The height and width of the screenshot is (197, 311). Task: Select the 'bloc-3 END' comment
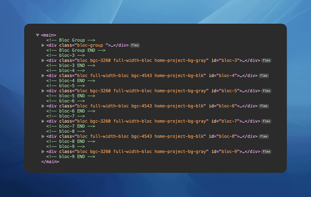coord(71,65)
